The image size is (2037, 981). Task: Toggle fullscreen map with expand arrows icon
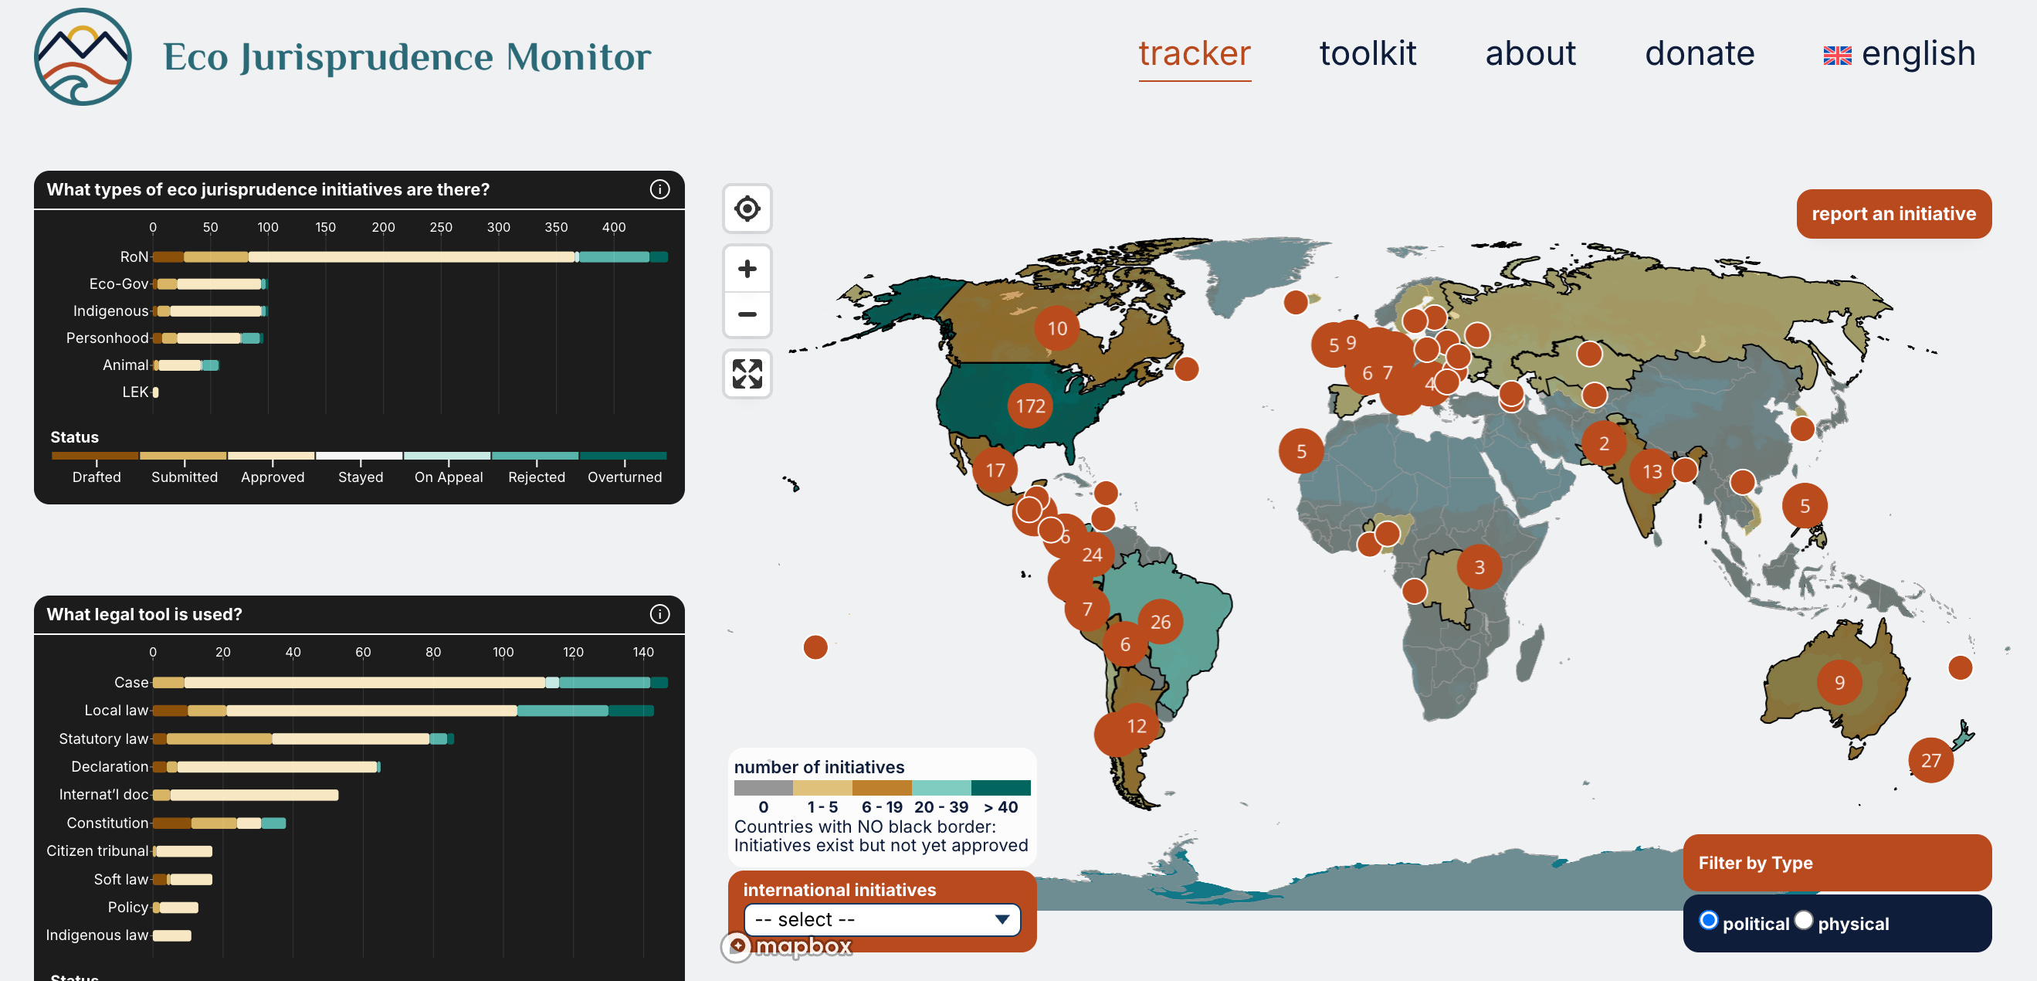click(747, 373)
